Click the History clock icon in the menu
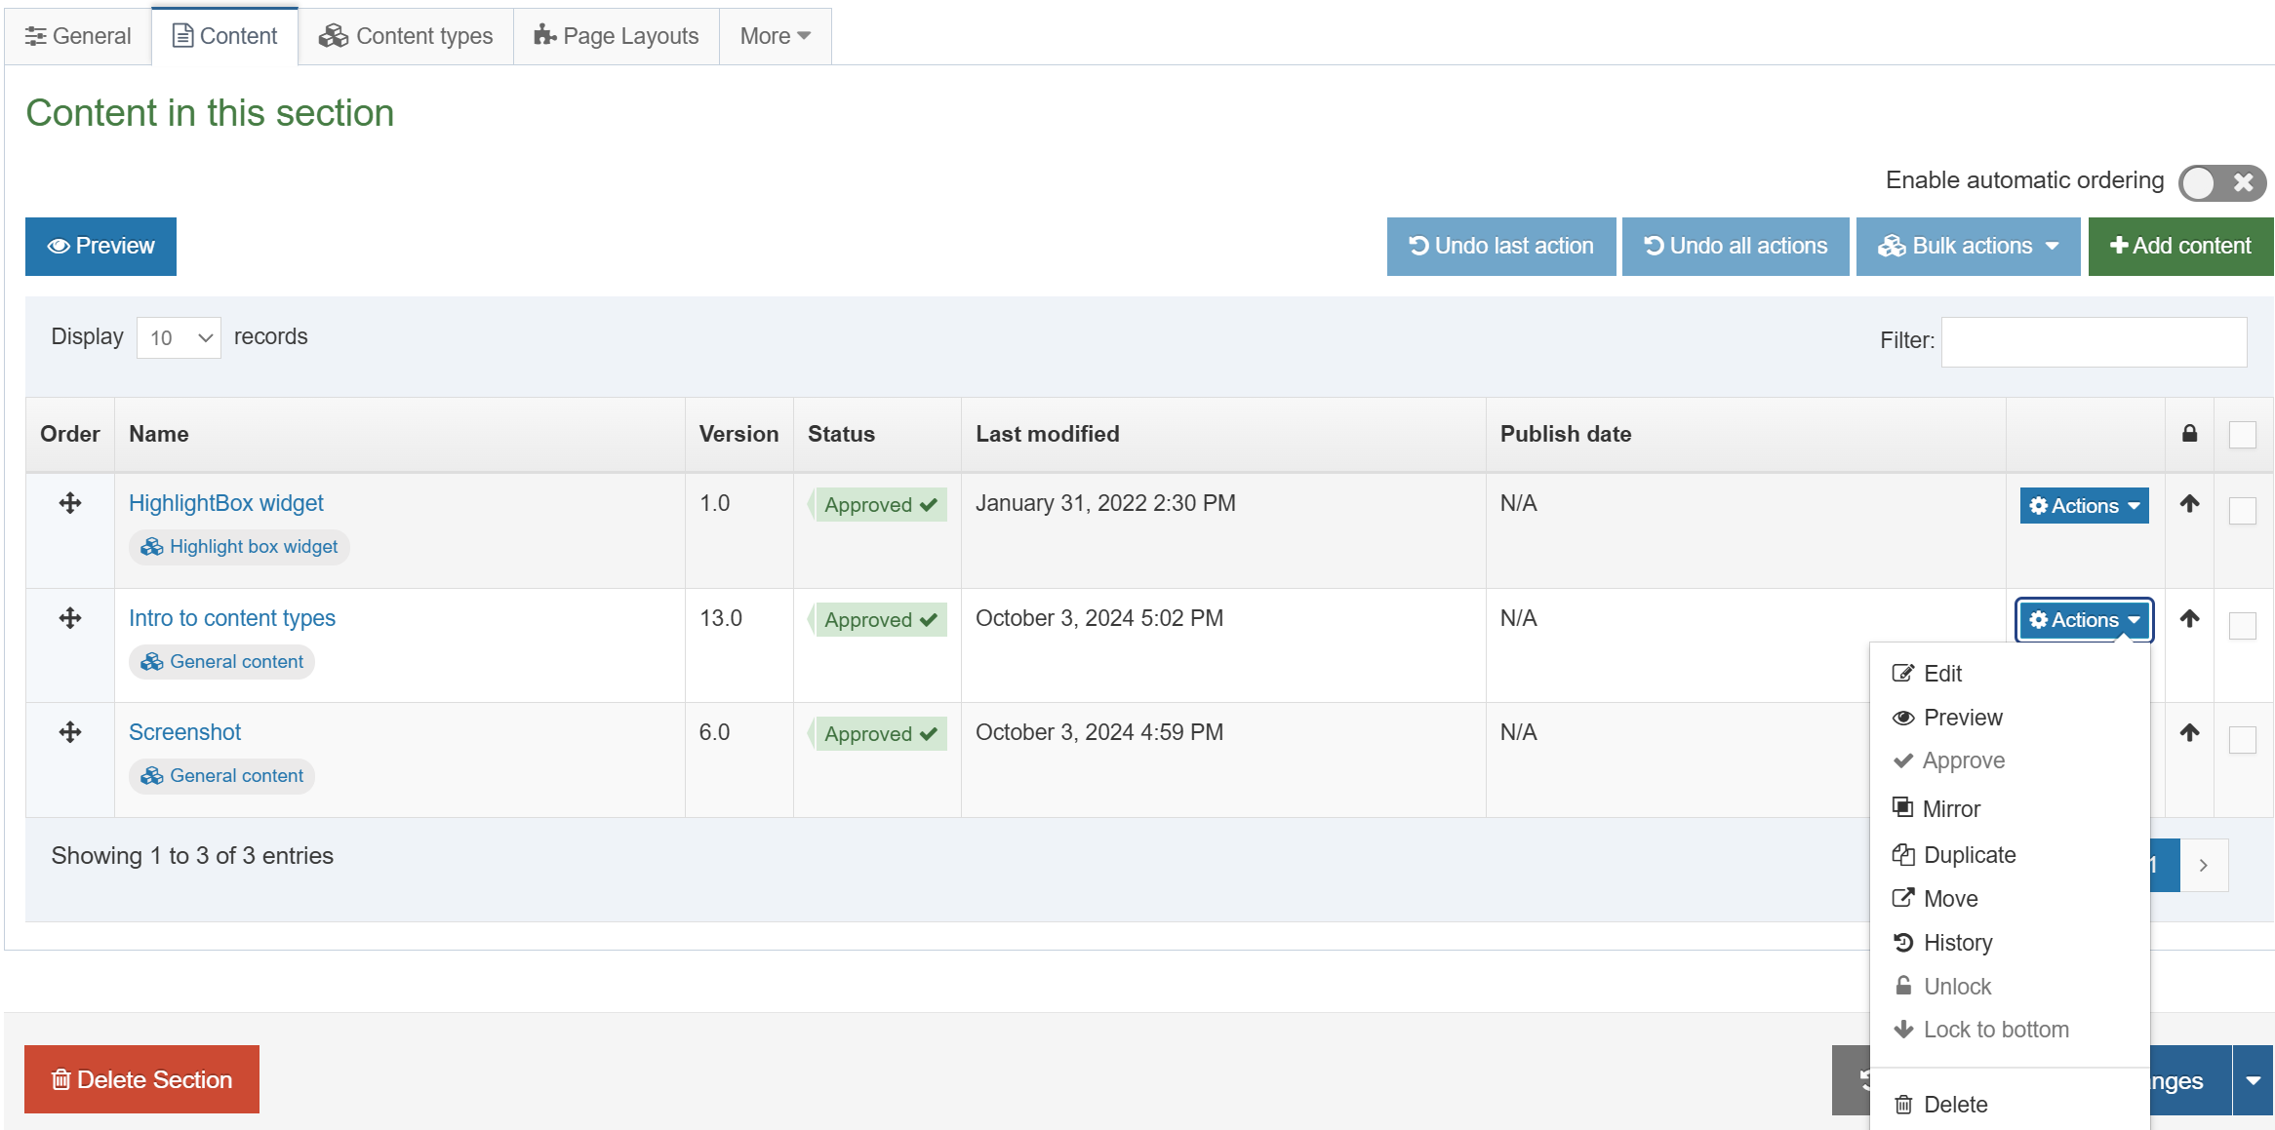Image resolution: width=2275 pixels, height=1130 pixels. [x=1902, y=943]
